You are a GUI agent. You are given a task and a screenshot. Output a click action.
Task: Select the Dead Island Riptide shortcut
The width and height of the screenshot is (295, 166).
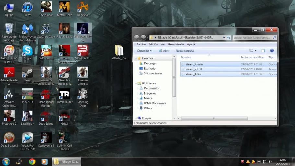[x=46, y=97]
